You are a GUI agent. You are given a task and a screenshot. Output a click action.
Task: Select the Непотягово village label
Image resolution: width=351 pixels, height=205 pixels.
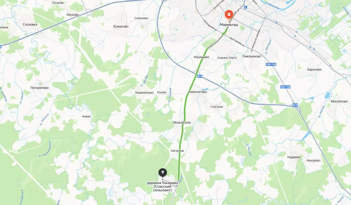[x=198, y=92]
